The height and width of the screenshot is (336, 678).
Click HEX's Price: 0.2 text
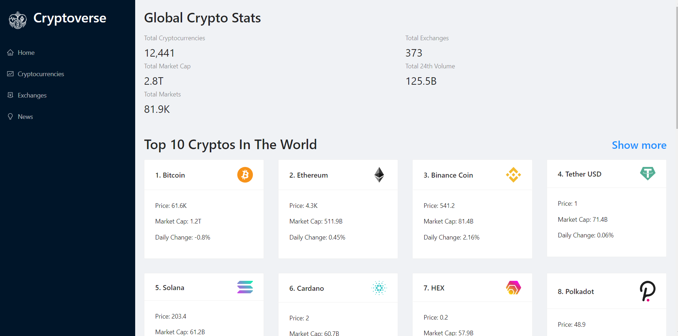(x=436, y=317)
